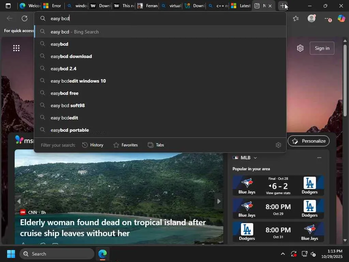This screenshot has height=262, width=349.
Task: Select 'easybcd portable' suggestion
Action: click(x=160, y=130)
